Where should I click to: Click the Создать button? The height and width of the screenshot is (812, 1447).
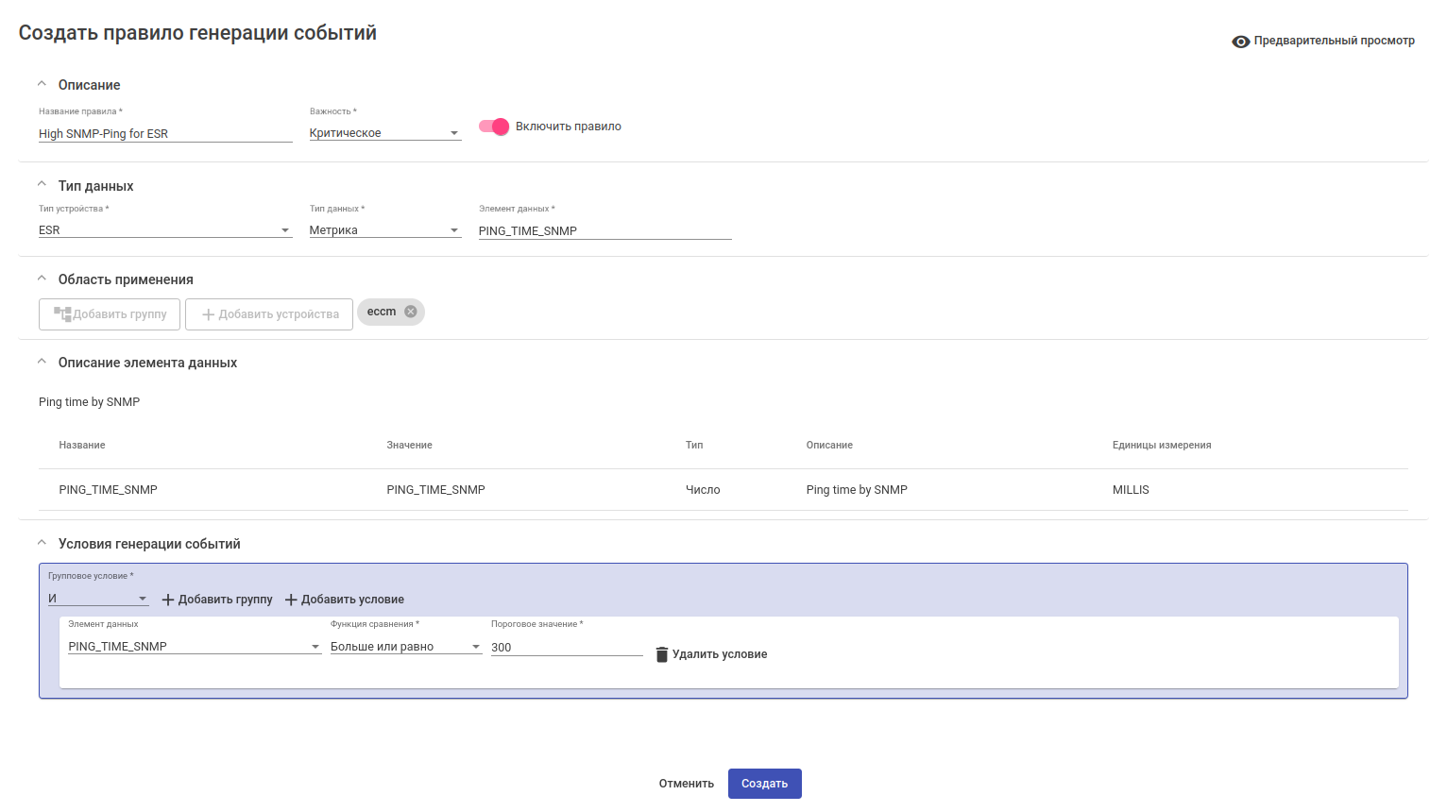(x=764, y=784)
